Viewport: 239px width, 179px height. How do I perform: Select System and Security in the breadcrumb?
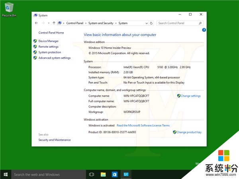pos(101,23)
